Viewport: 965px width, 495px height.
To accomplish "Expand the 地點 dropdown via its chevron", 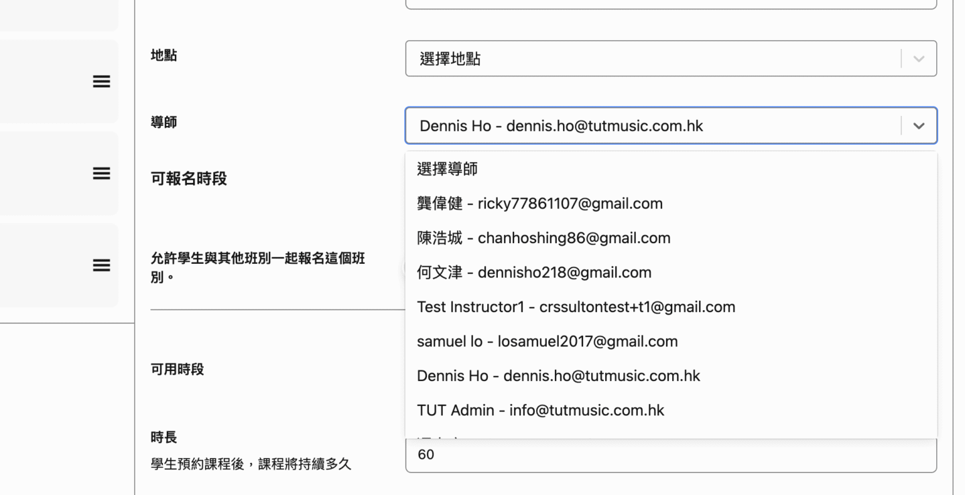I will [919, 59].
